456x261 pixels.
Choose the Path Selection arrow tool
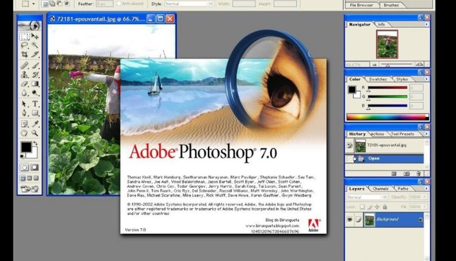click(24, 104)
